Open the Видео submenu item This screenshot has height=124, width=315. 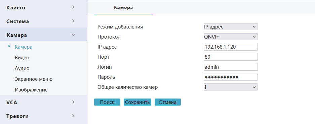pyautogui.click(x=22, y=58)
